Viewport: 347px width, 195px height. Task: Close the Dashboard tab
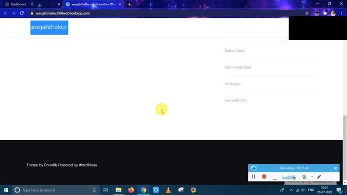(x=59, y=4)
